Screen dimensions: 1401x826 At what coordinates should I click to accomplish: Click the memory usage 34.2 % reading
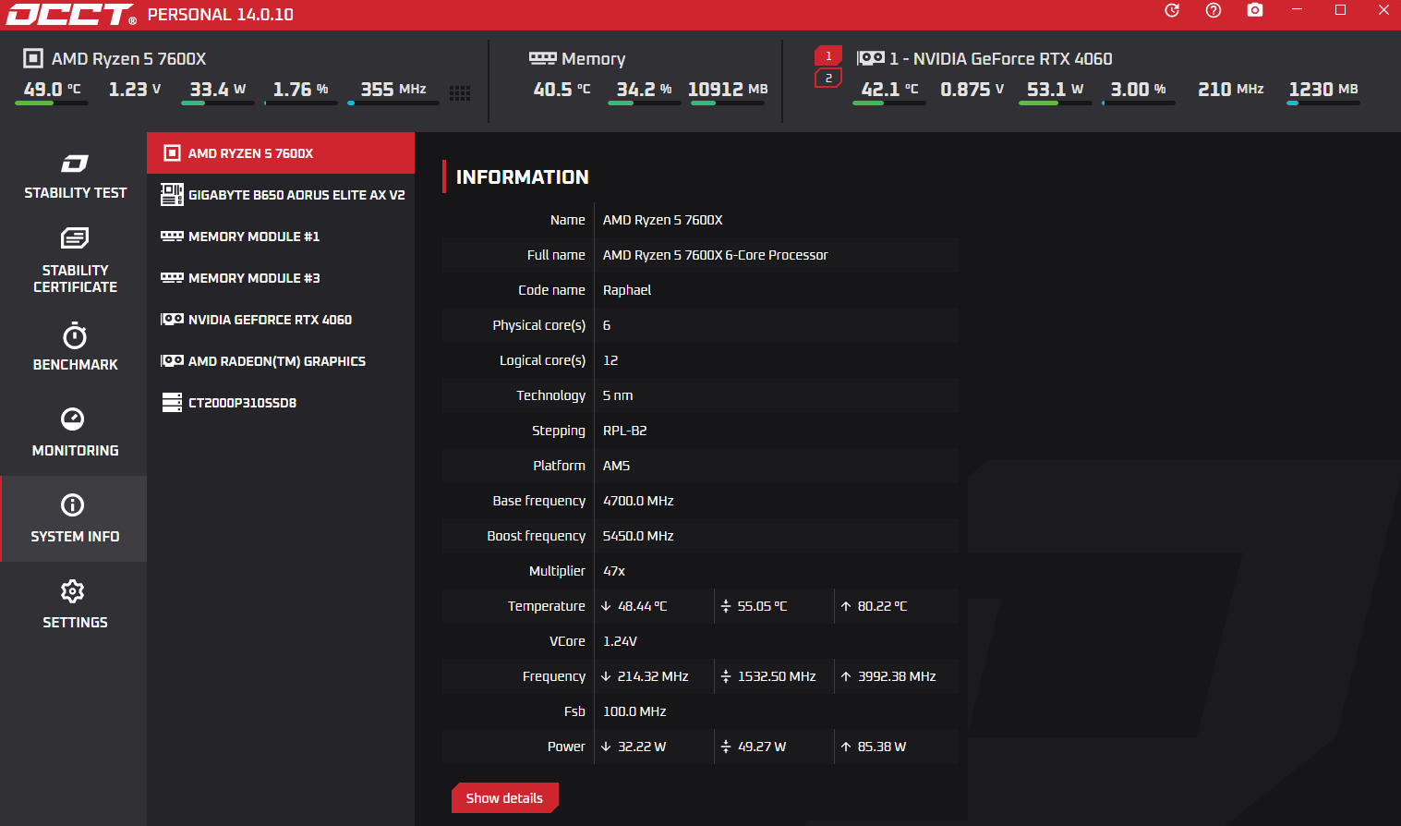click(x=645, y=90)
